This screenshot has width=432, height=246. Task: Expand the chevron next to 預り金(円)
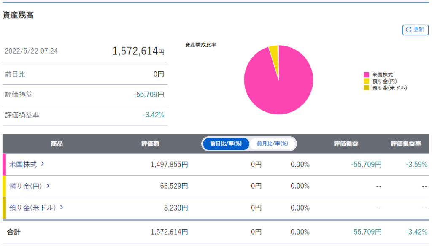(48, 186)
